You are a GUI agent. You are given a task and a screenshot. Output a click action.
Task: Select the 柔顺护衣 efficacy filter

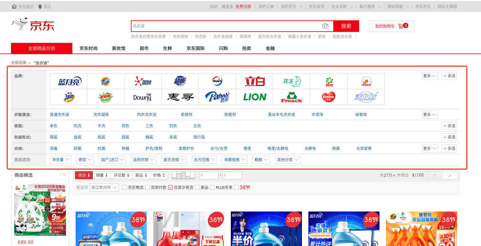[187, 148]
